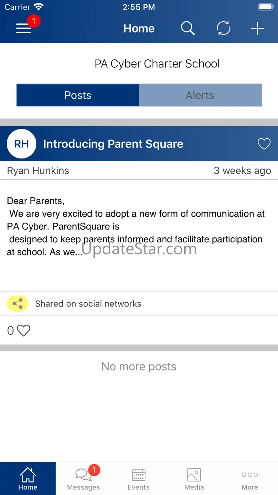The height and width of the screenshot is (495, 278).
Task: Favorite the post via header heart icon
Action: (x=264, y=144)
